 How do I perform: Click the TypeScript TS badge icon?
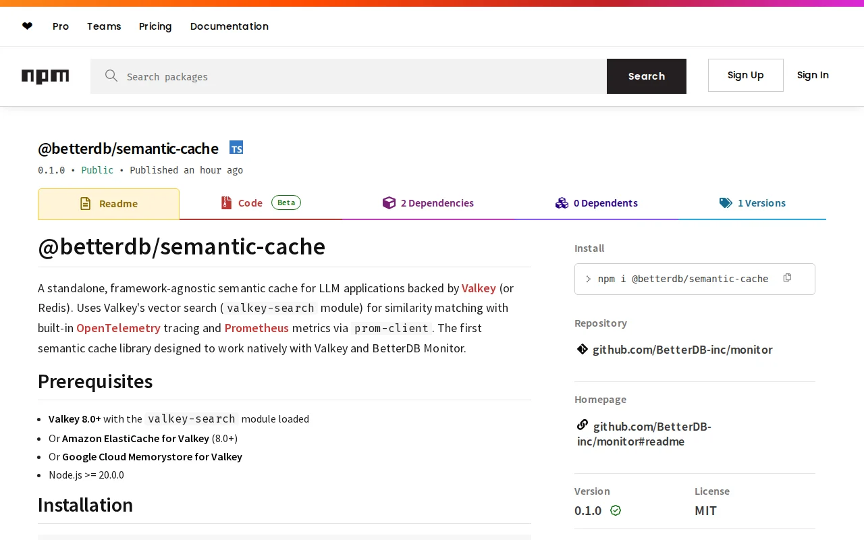point(236,148)
